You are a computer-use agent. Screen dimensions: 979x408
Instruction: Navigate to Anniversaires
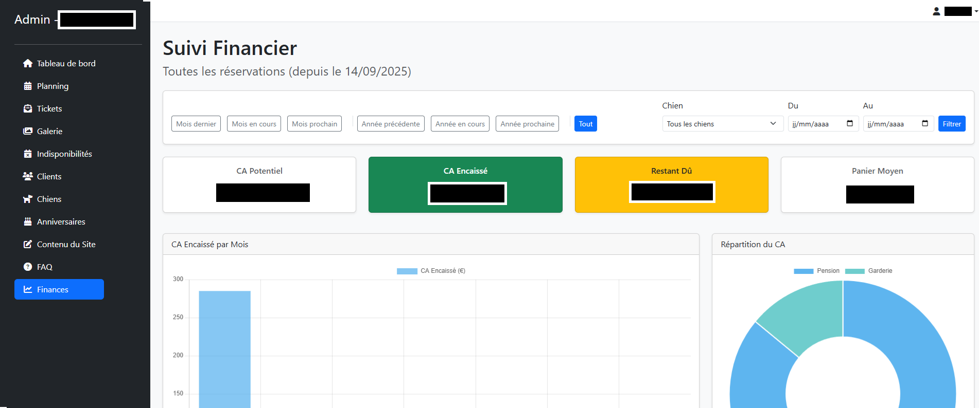(x=59, y=221)
